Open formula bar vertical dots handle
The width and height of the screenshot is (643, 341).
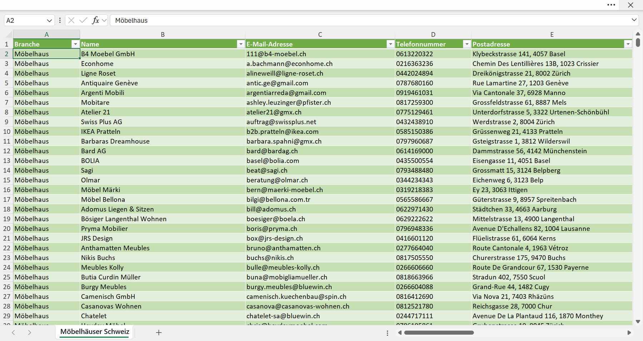(x=60, y=20)
